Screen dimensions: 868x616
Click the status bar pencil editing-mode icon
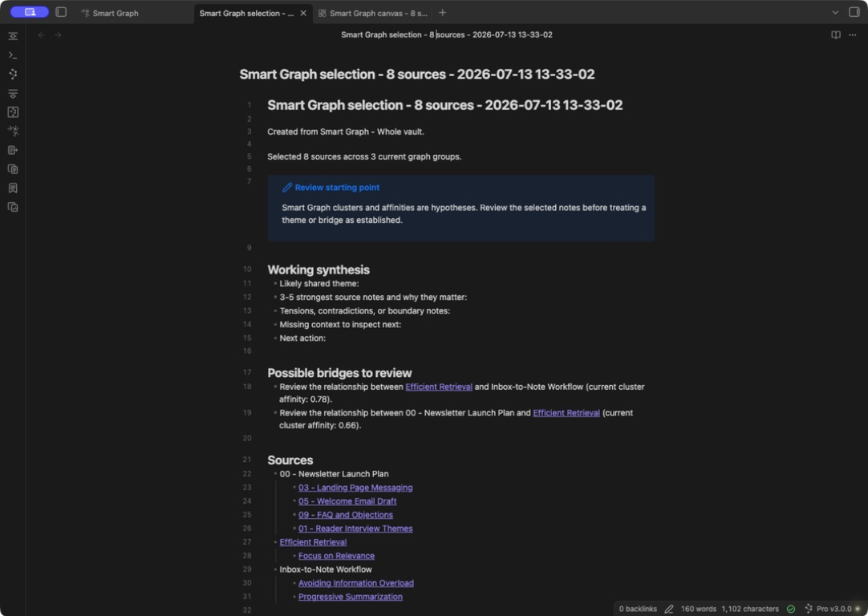pos(669,609)
